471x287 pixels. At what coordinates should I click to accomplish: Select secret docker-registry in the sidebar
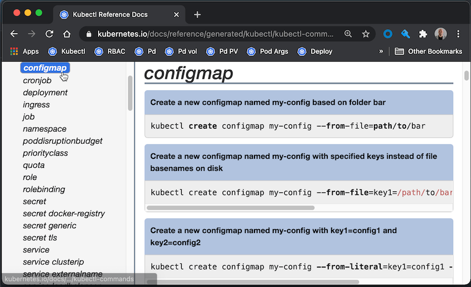pyautogui.click(x=64, y=213)
